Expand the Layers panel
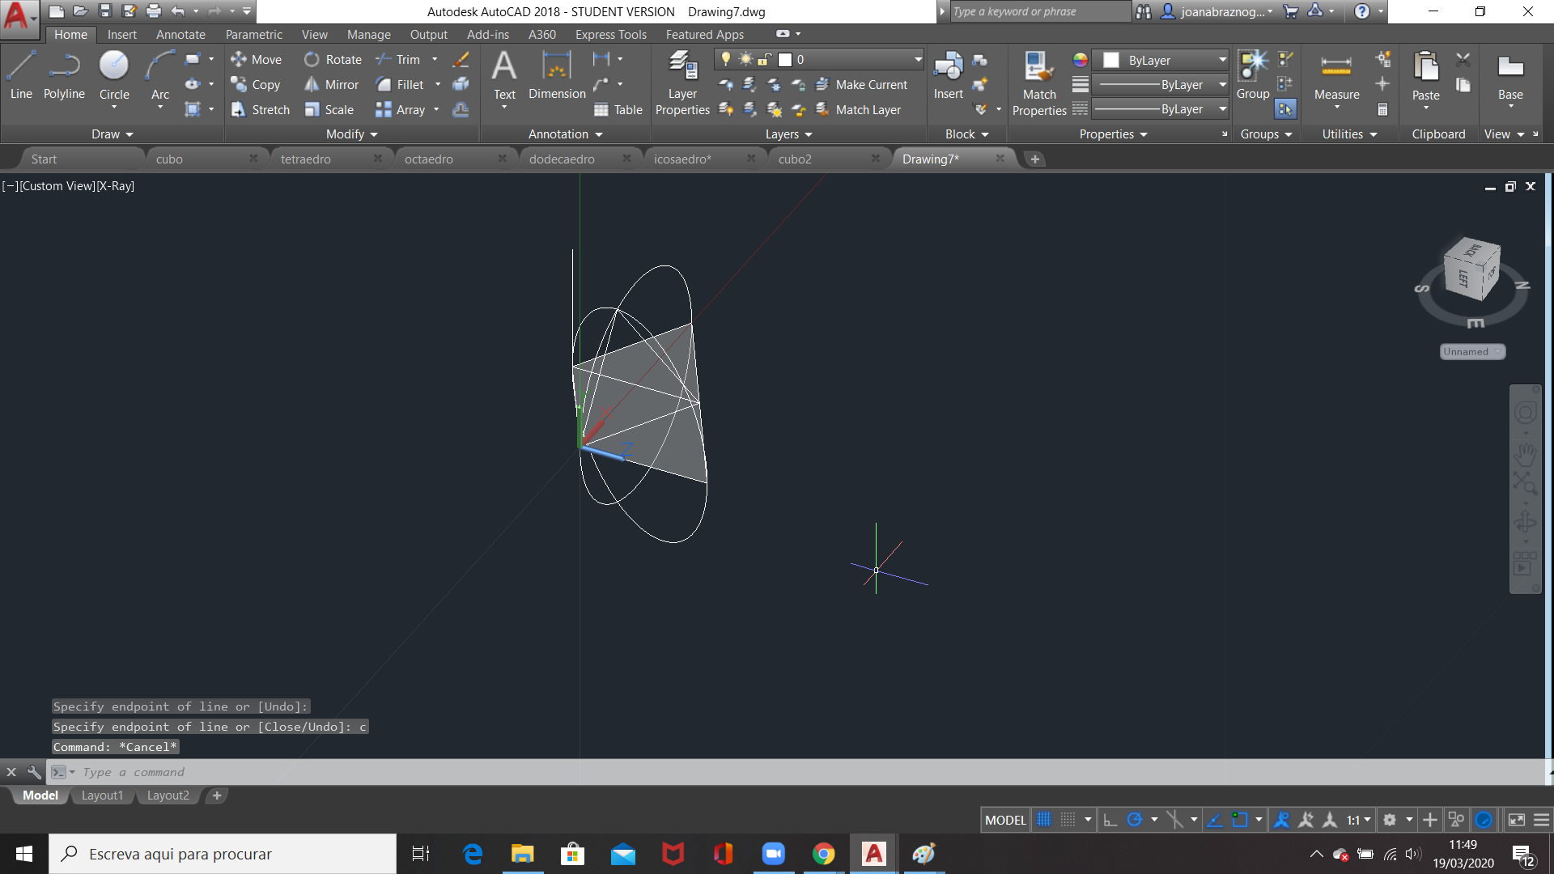Viewport: 1554px width, 874px height. pyautogui.click(x=789, y=134)
